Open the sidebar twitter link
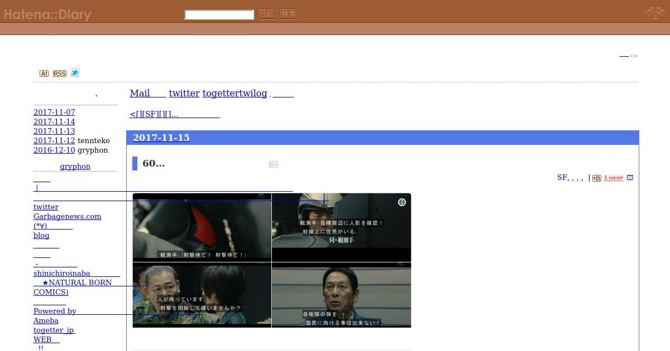 point(46,207)
